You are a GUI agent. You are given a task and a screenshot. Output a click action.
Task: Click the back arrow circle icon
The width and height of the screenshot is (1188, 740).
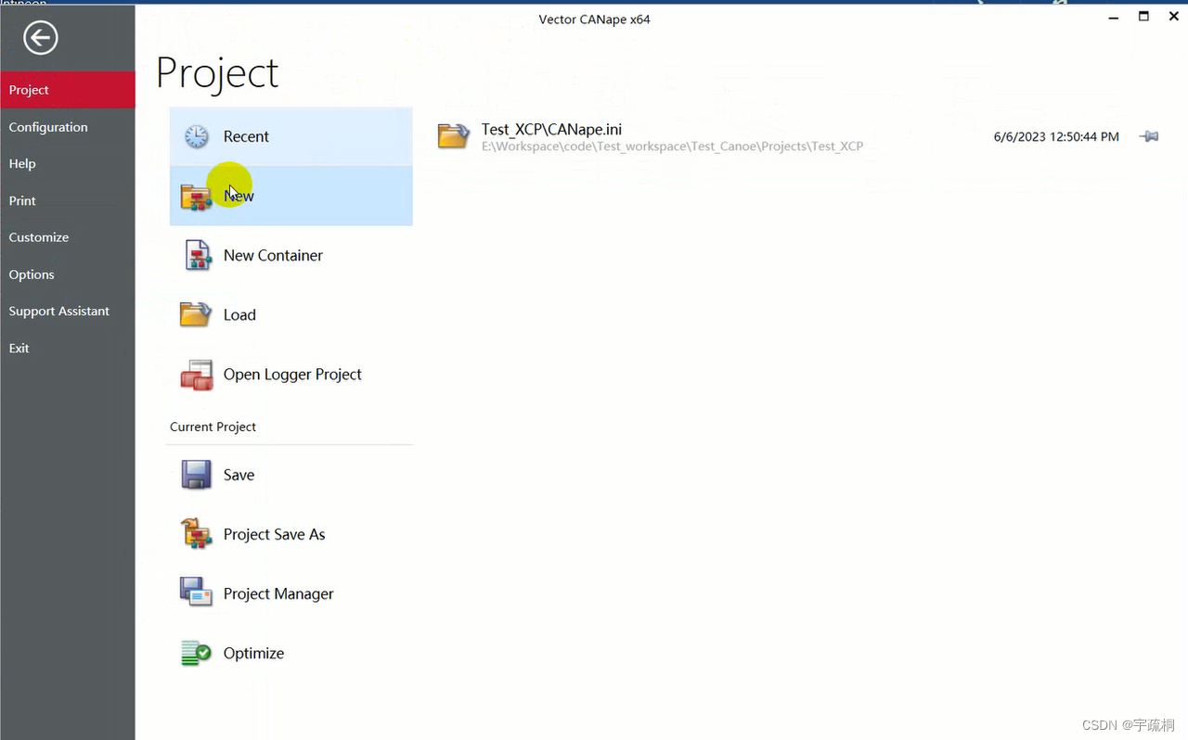(41, 38)
